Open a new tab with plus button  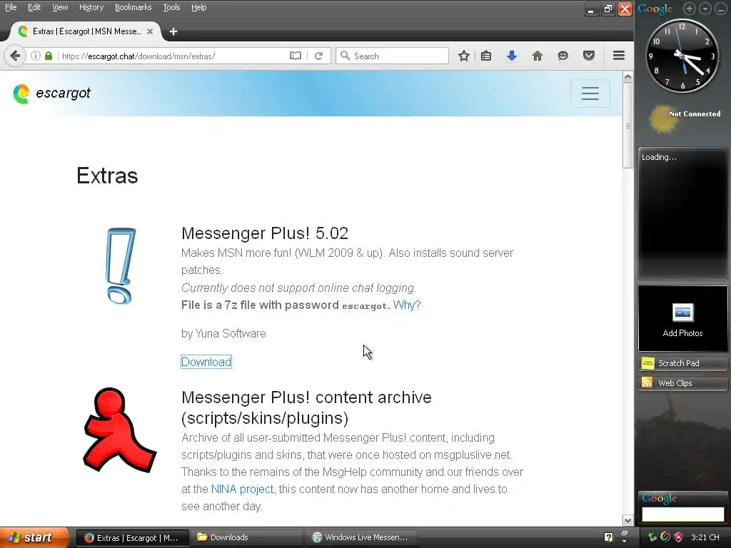(173, 31)
